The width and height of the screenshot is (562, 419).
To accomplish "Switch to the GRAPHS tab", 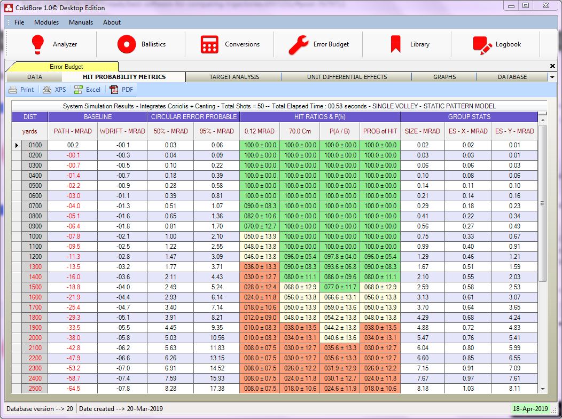I will (444, 77).
